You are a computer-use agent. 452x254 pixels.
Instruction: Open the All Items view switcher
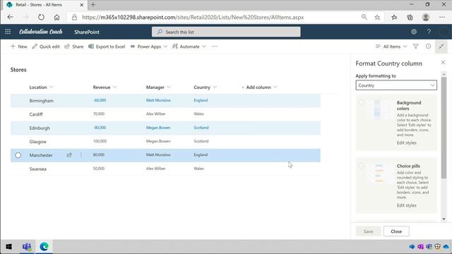pyautogui.click(x=391, y=47)
